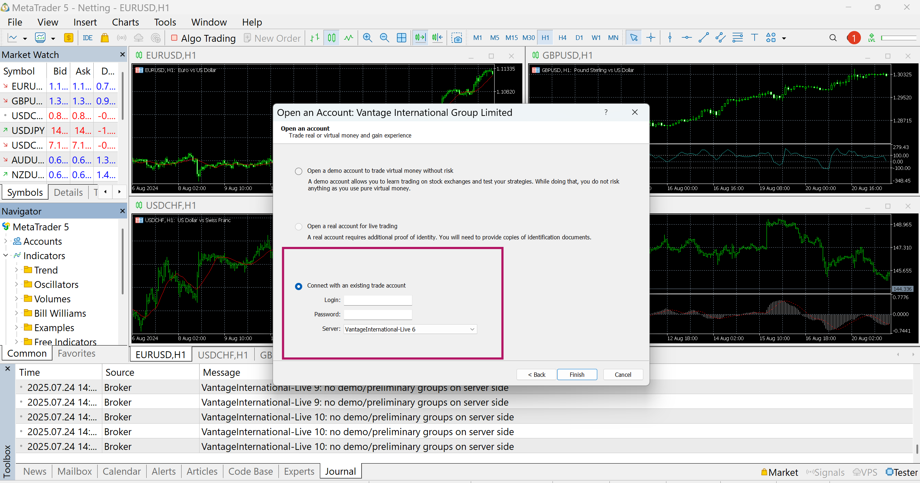The width and height of the screenshot is (920, 483).
Task: Click the Finish button
Action: pyautogui.click(x=577, y=375)
